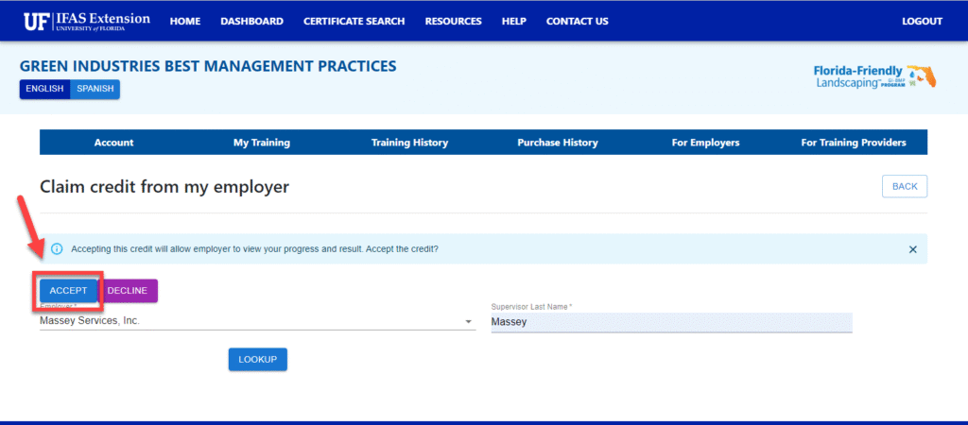The height and width of the screenshot is (425, 968).
Task: Open the Account tab
Action: pyautogui.click(x=113, y=143)
